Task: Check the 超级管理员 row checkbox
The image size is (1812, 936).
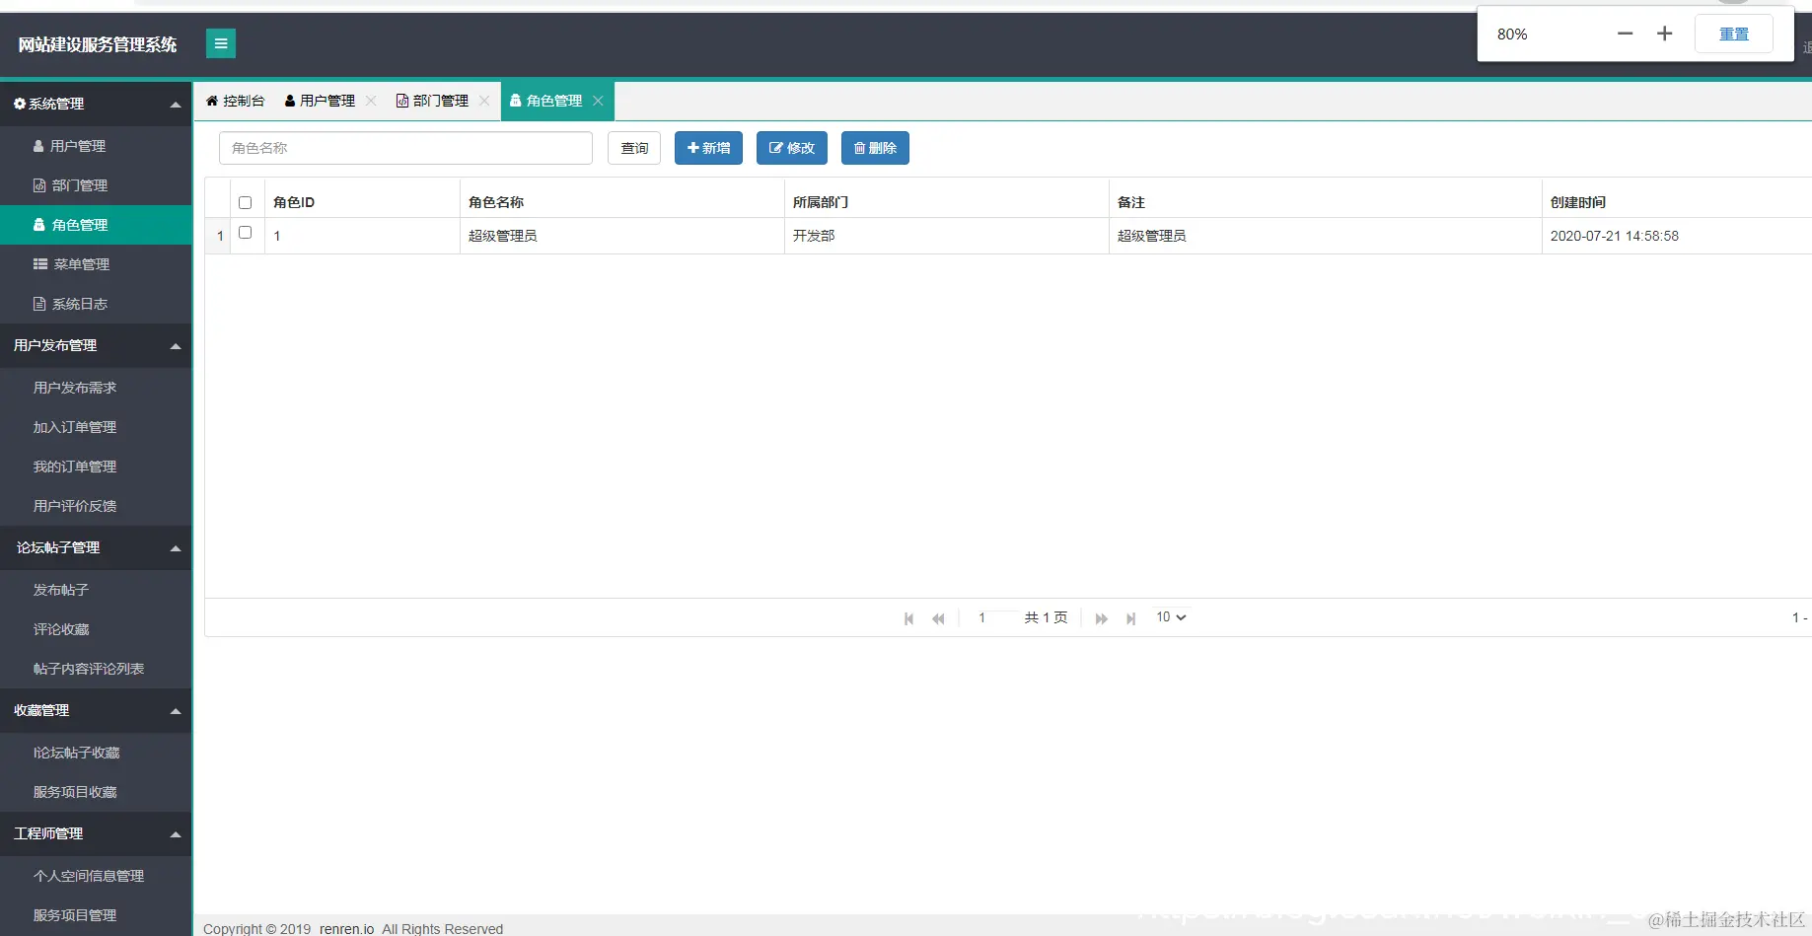Action: [x=246, y=233]
